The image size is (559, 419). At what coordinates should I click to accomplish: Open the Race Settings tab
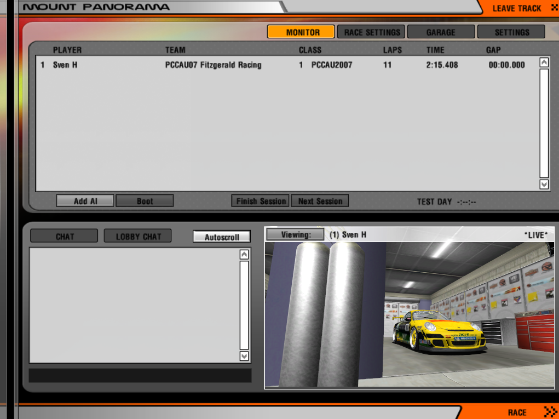[x=371, y=32]
